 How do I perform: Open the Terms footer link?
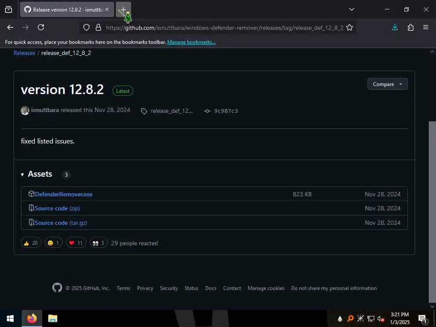click(123, 288)
